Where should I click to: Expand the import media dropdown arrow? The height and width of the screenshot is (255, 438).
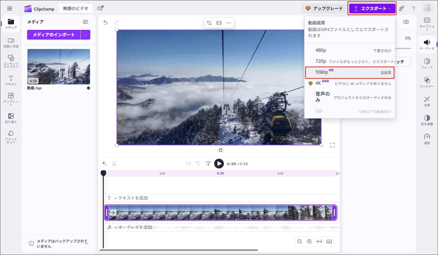point(85,35)
